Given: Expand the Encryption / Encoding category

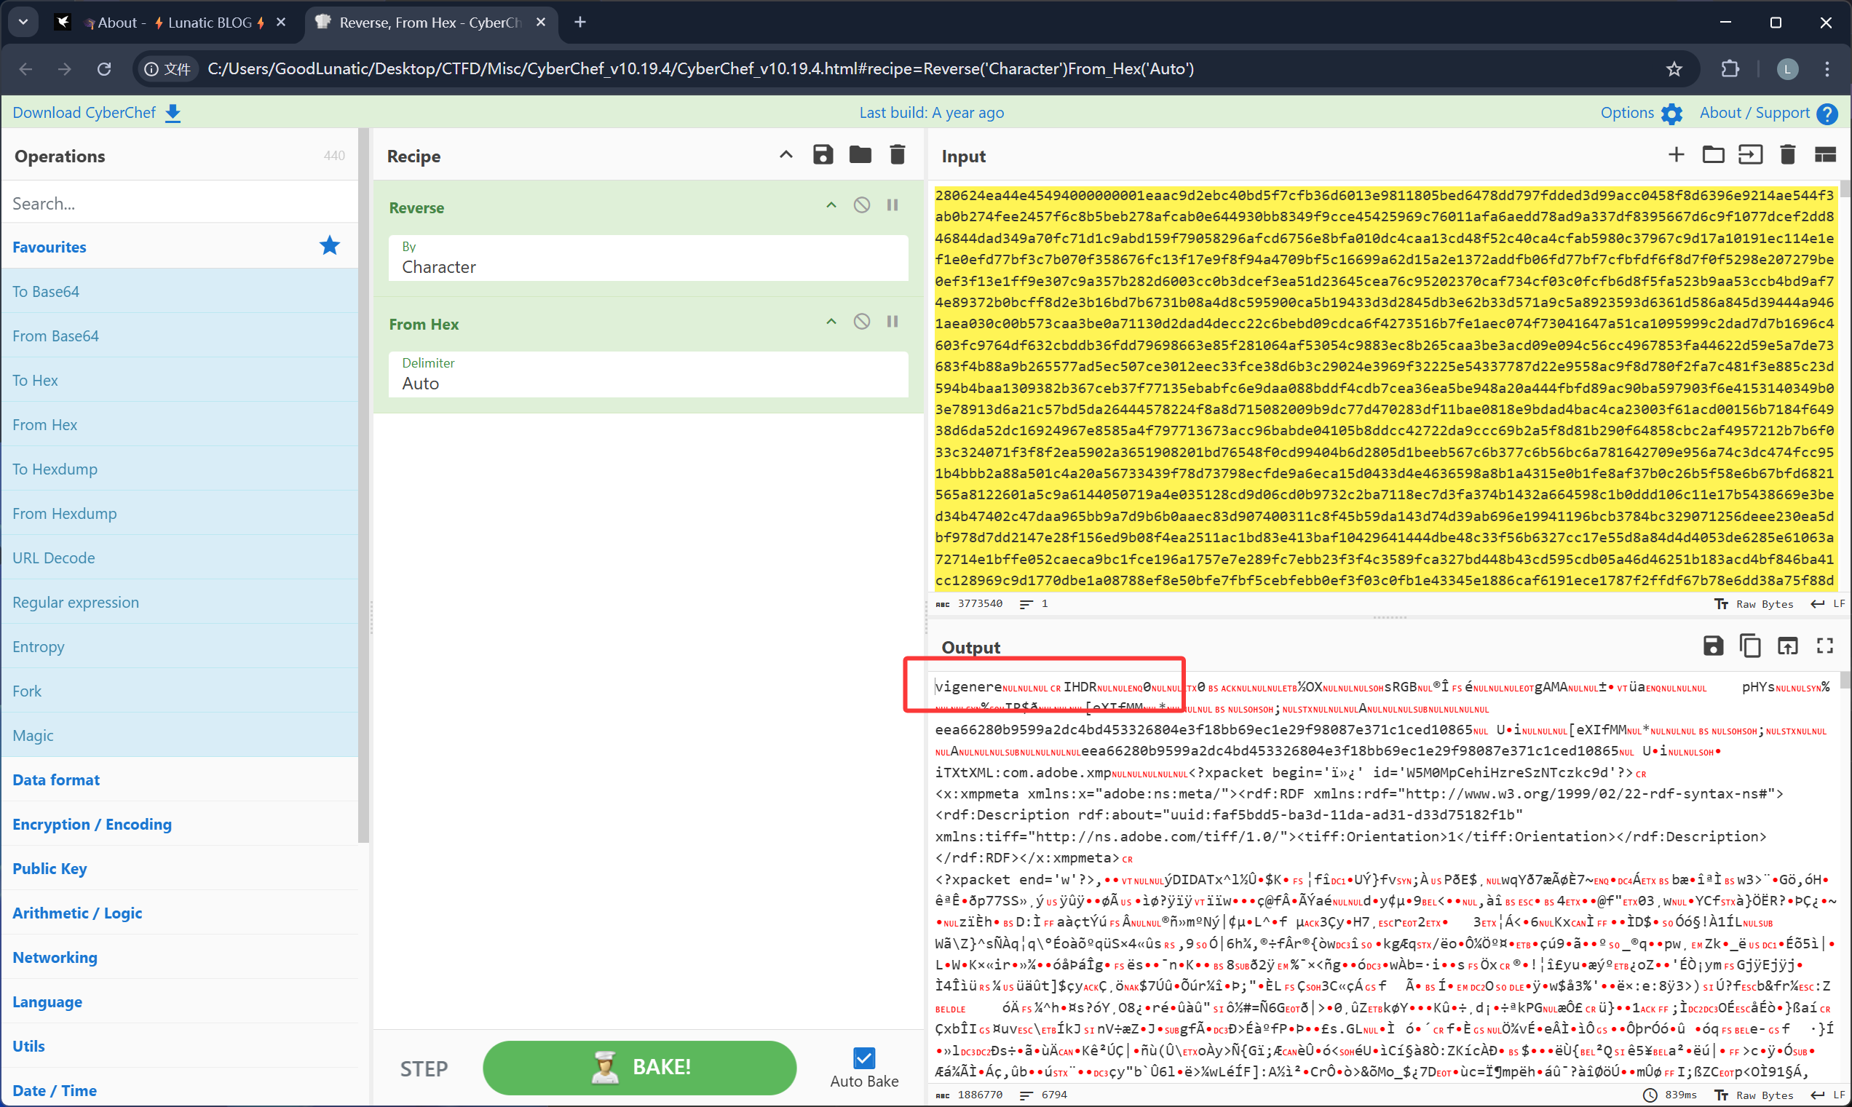Looking at the screenshot, I should point(179,824).
